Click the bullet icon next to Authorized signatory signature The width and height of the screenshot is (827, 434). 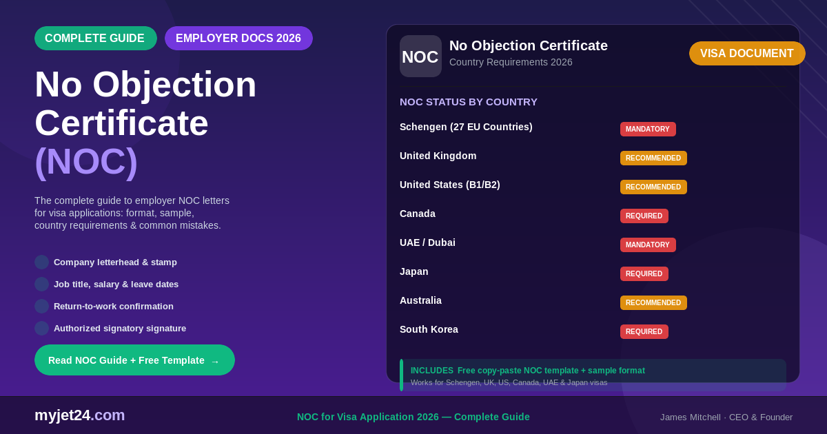pyautogui.click(x=41, y=329)
